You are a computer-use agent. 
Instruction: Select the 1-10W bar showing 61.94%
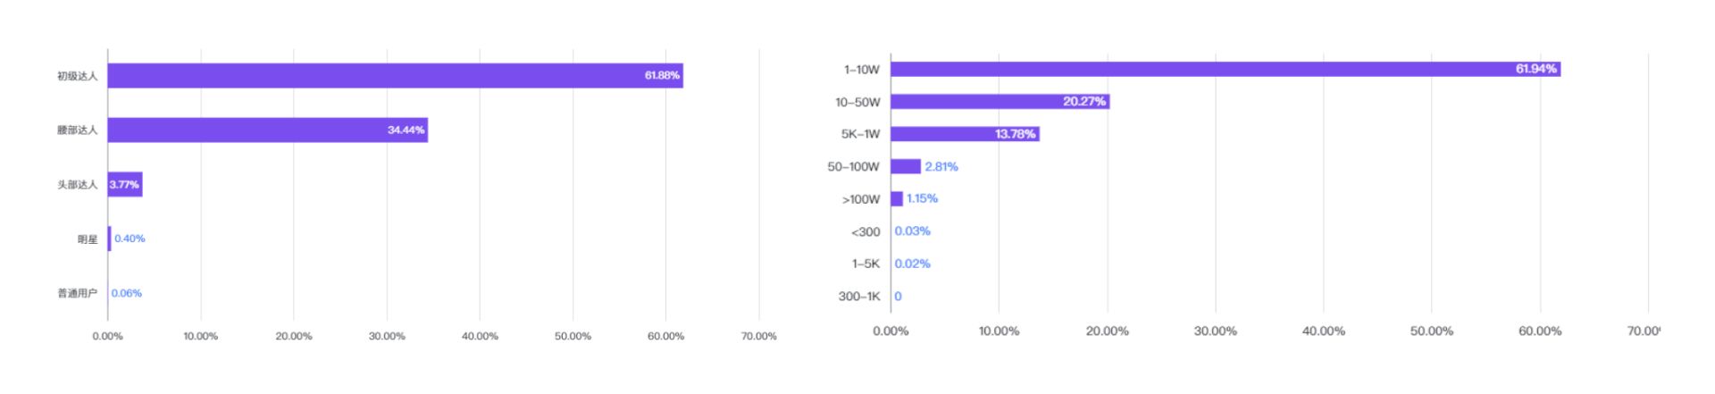pos(1225,69)
